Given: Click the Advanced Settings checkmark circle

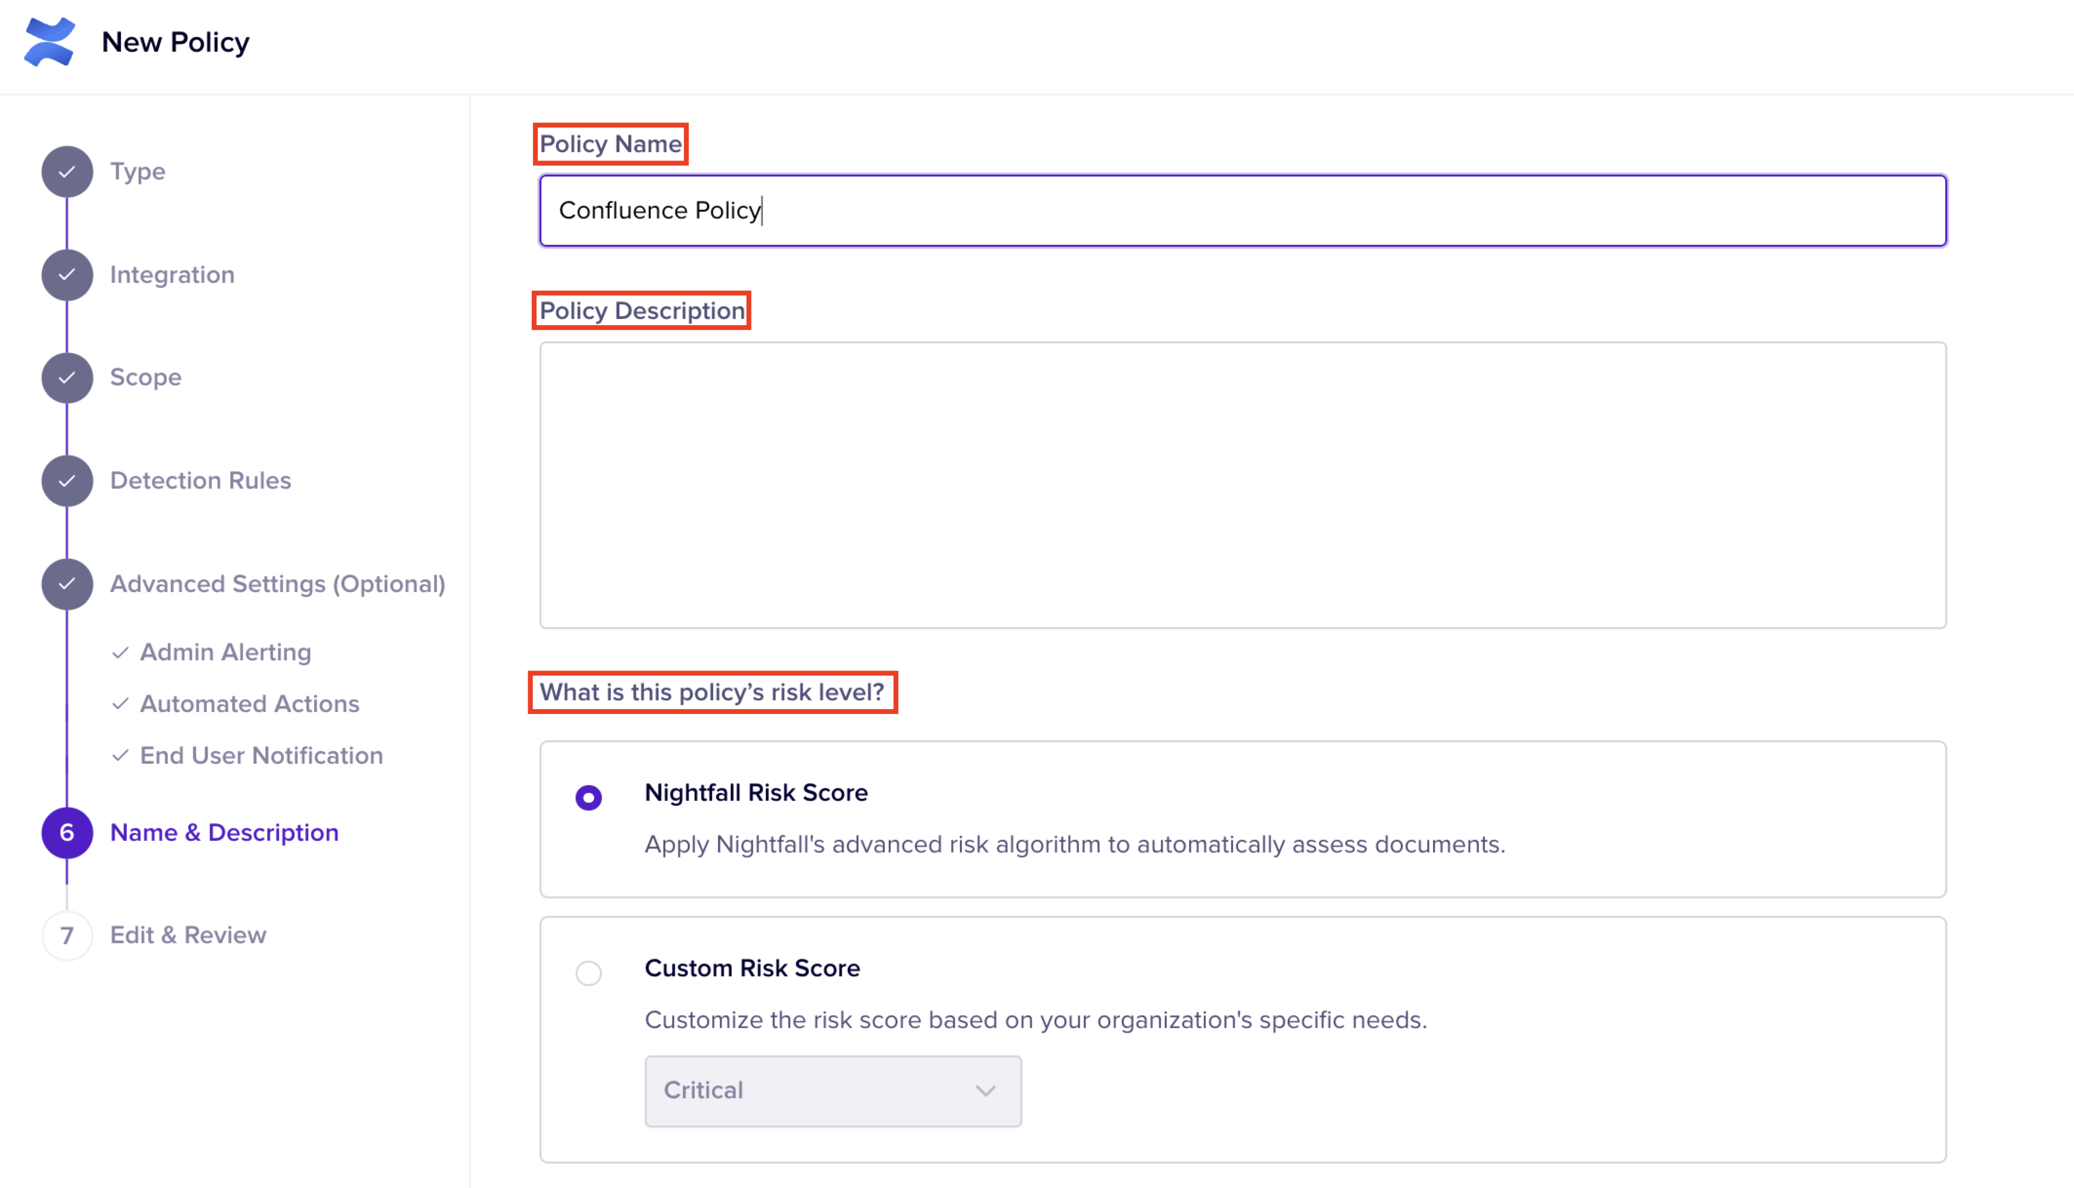Looking at the screenshot, I should (x=67, y=584).
